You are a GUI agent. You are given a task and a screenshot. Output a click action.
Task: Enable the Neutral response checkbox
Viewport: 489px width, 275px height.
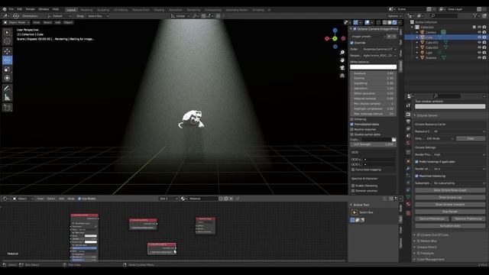click(x=351, y=129)
